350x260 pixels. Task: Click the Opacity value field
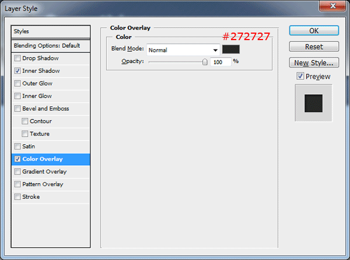point(220,62)
